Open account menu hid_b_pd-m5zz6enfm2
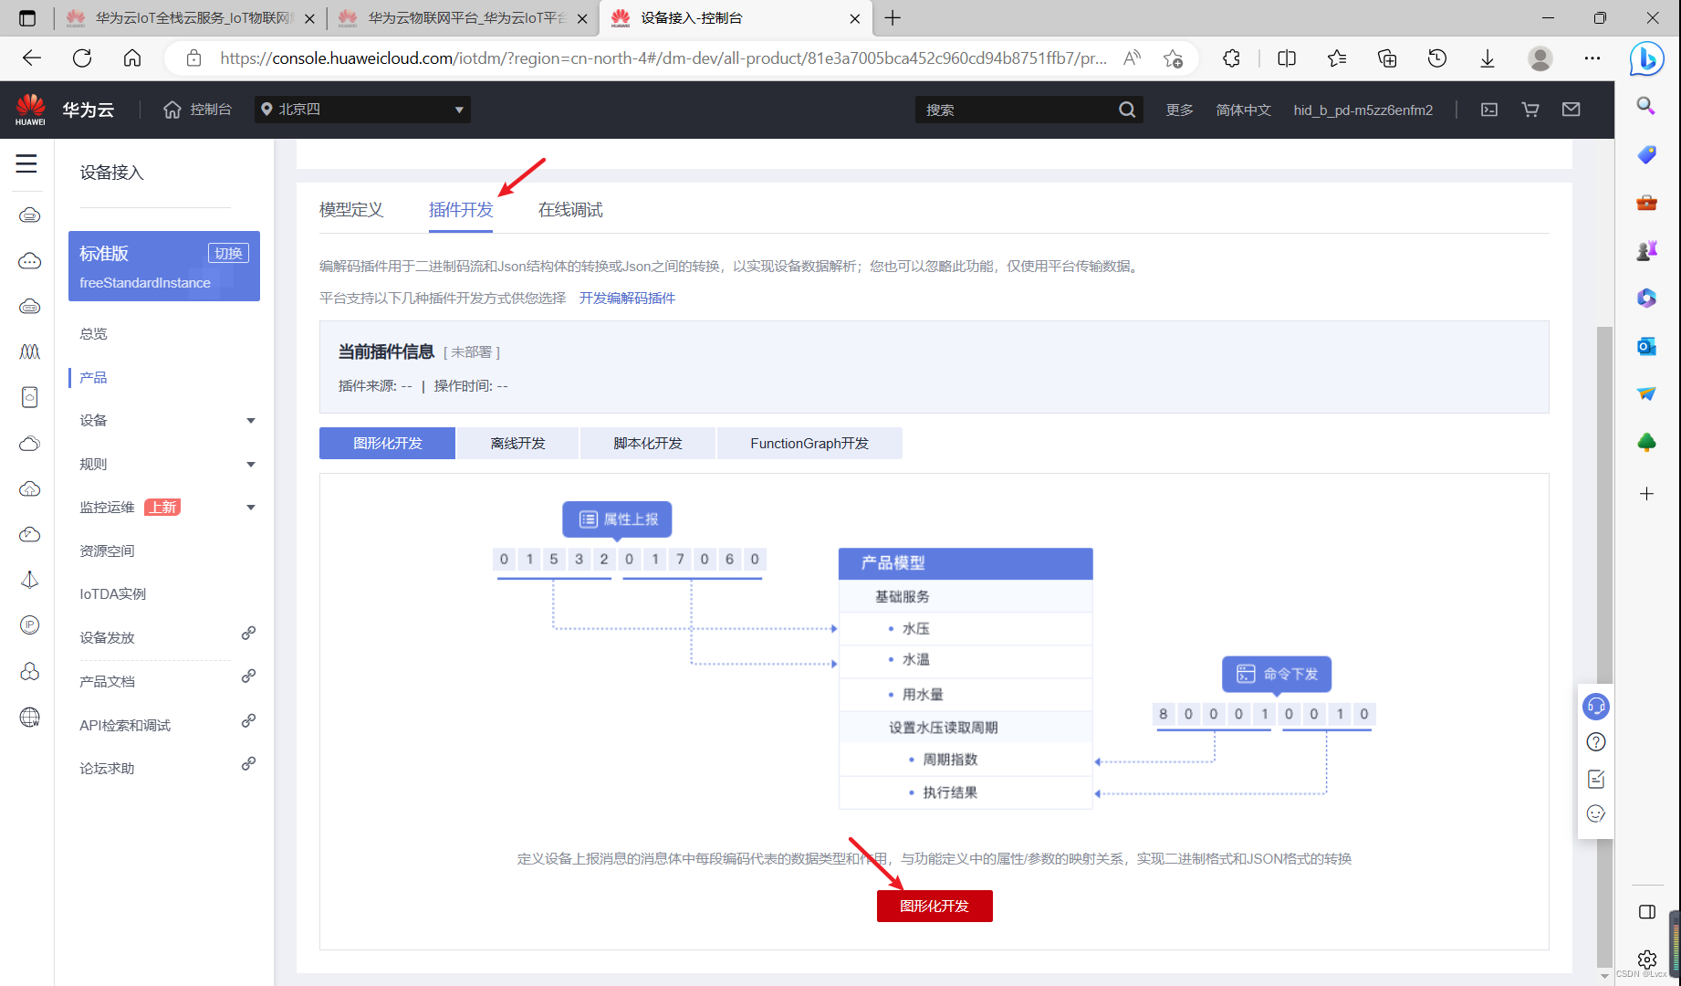Viewport: 1681px width, 986px height. (x=1363, y=110)
